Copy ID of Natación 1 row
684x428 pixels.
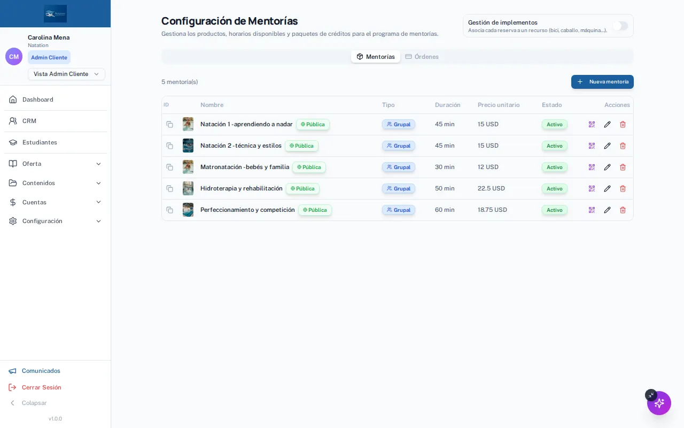[x=169, y=124]
